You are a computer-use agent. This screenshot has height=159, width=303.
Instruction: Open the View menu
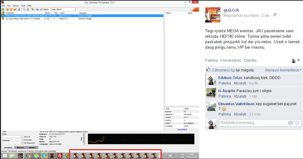pyautogui.click(x=9, y=6)
